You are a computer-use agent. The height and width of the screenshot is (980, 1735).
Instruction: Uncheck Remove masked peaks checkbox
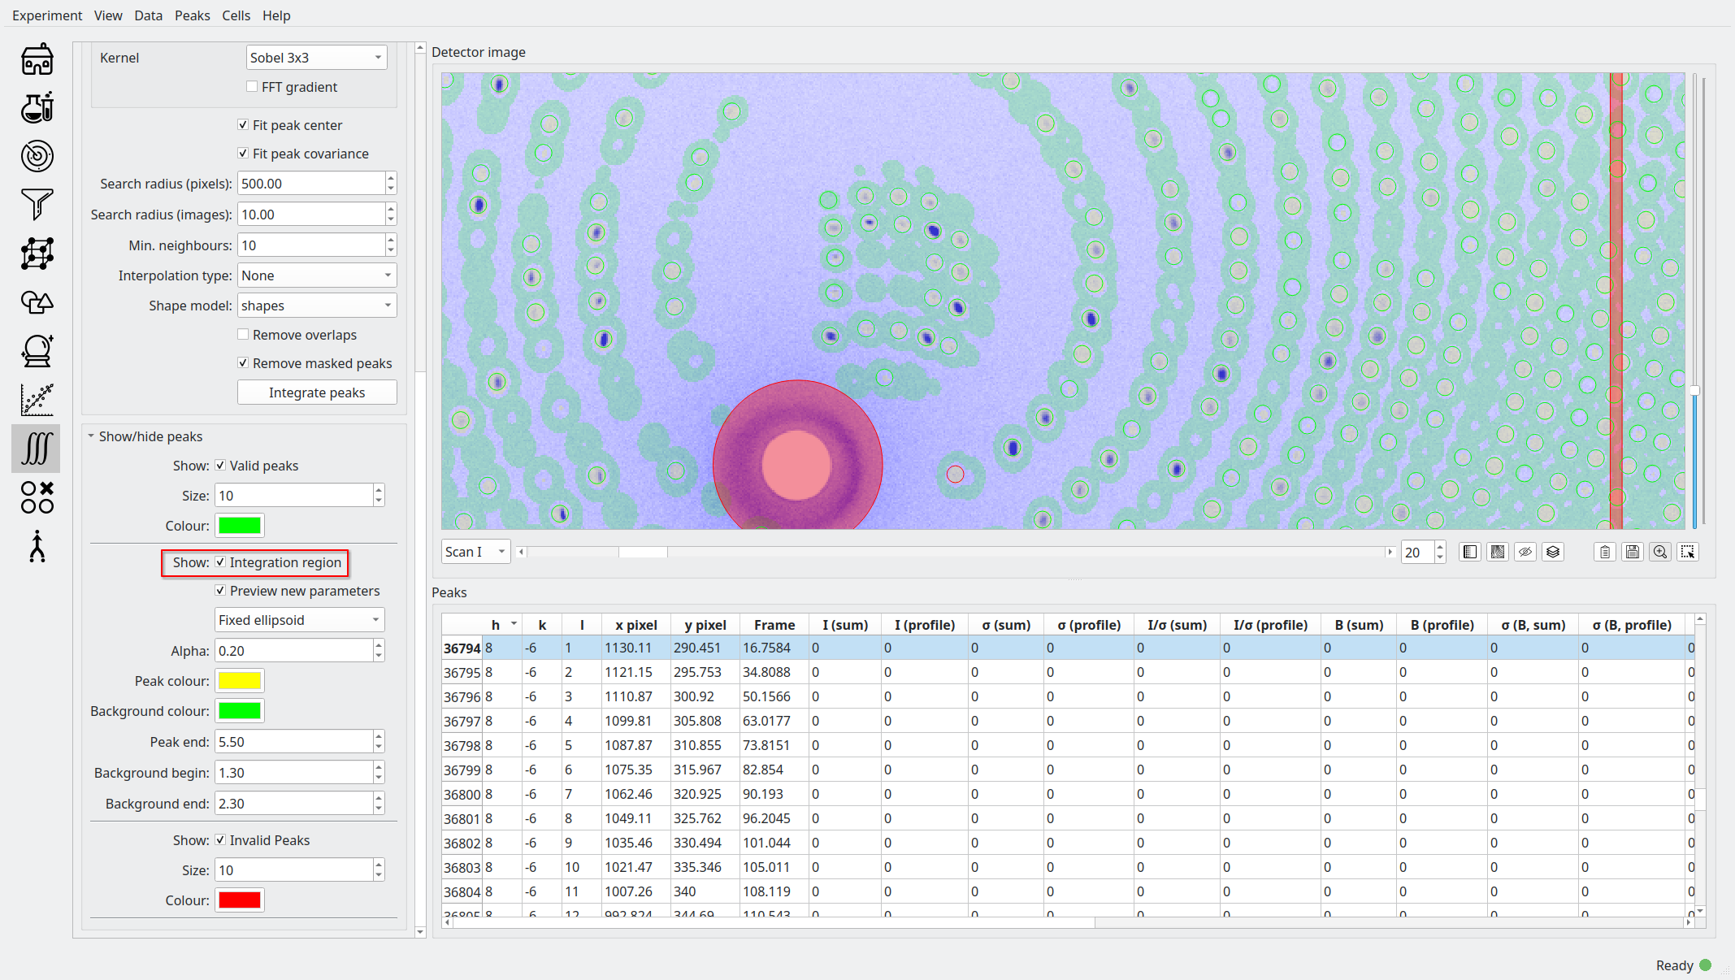click(243, 363)
